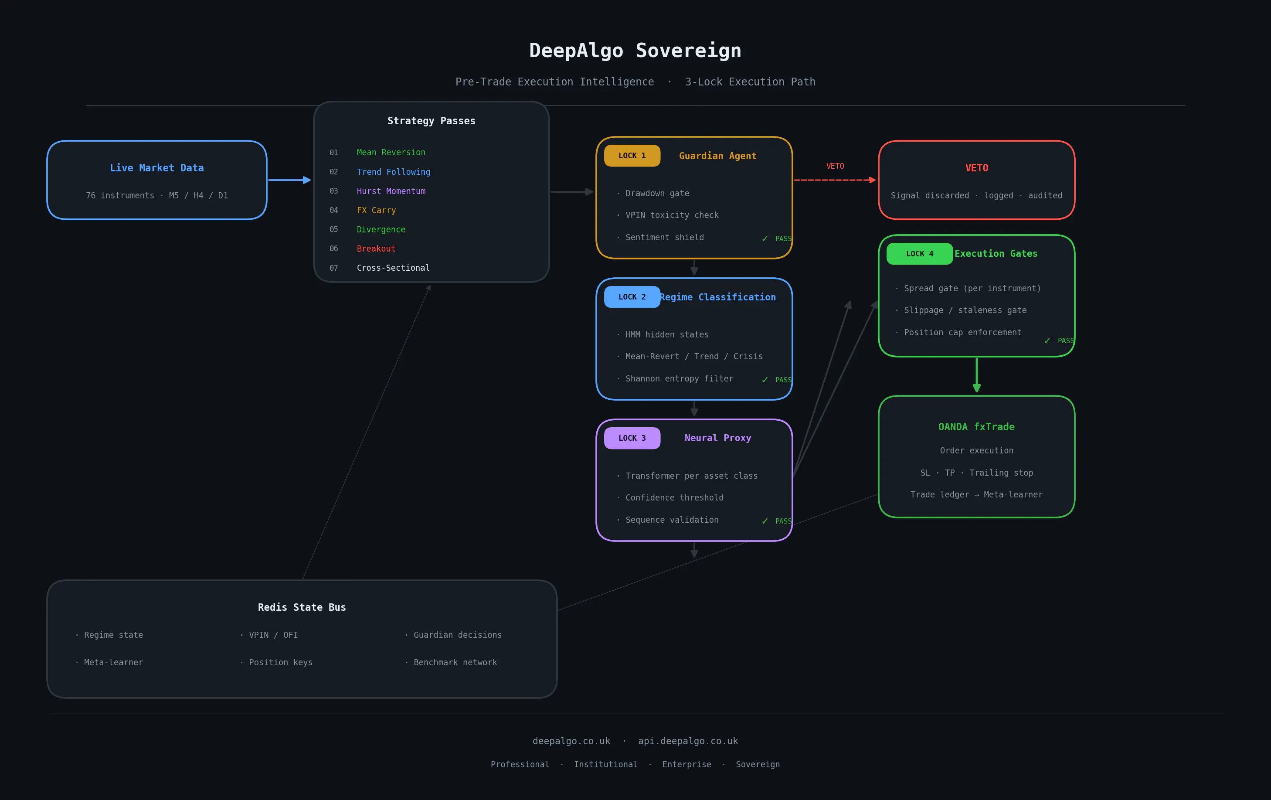Click the Confidence threshold item

coord(674,498)
